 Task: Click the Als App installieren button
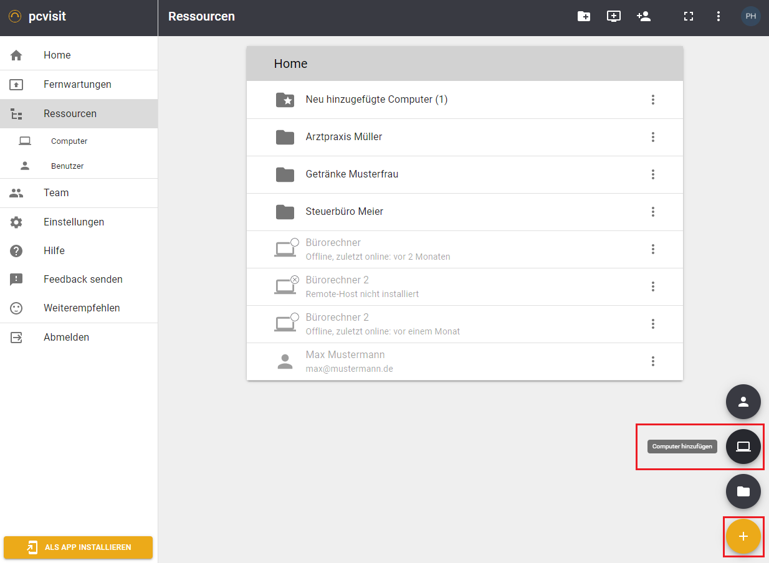78,547
